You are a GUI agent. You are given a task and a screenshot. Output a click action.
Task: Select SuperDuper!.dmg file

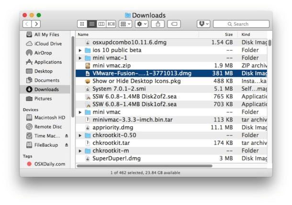pos(171,159)
